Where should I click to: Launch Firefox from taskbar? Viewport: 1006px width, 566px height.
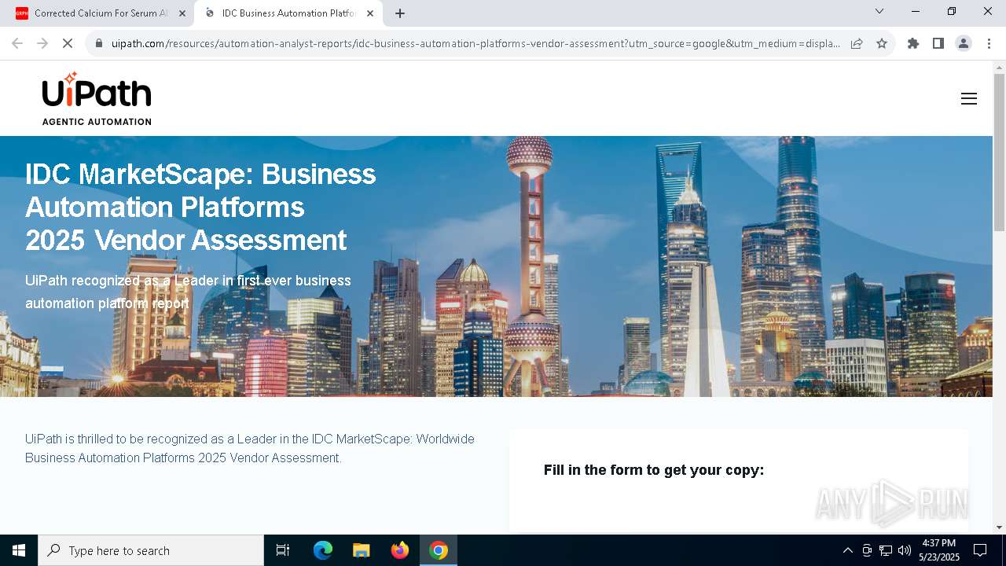coord(400,550)
